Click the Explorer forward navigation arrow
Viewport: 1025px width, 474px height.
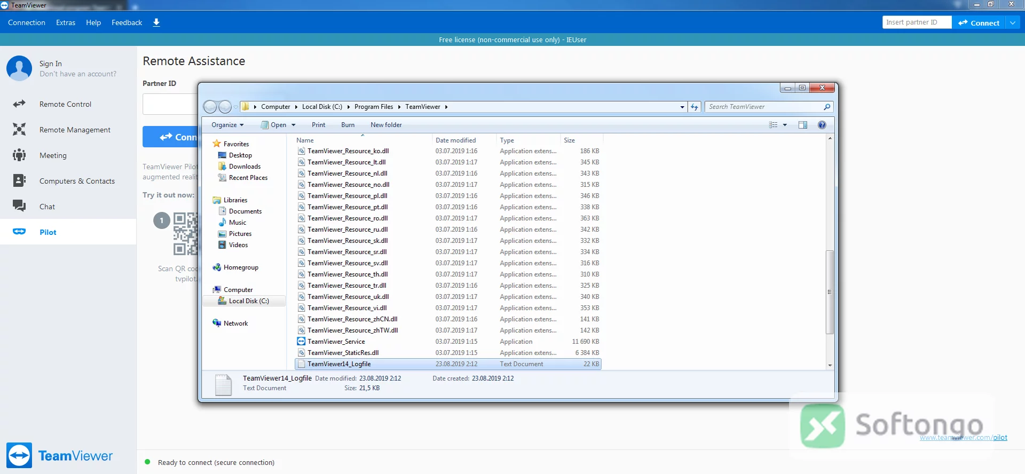click(225, 107)
